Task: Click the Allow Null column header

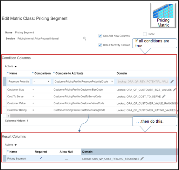Action: (x=66, y=152)
